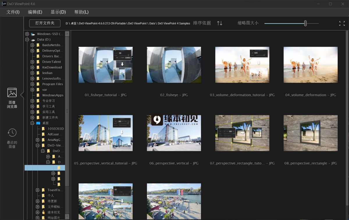Screen dimensions: 349x220
Task: Select the 05_perspective_vertical_tutorial thumbnail
Action: point(106,133)
